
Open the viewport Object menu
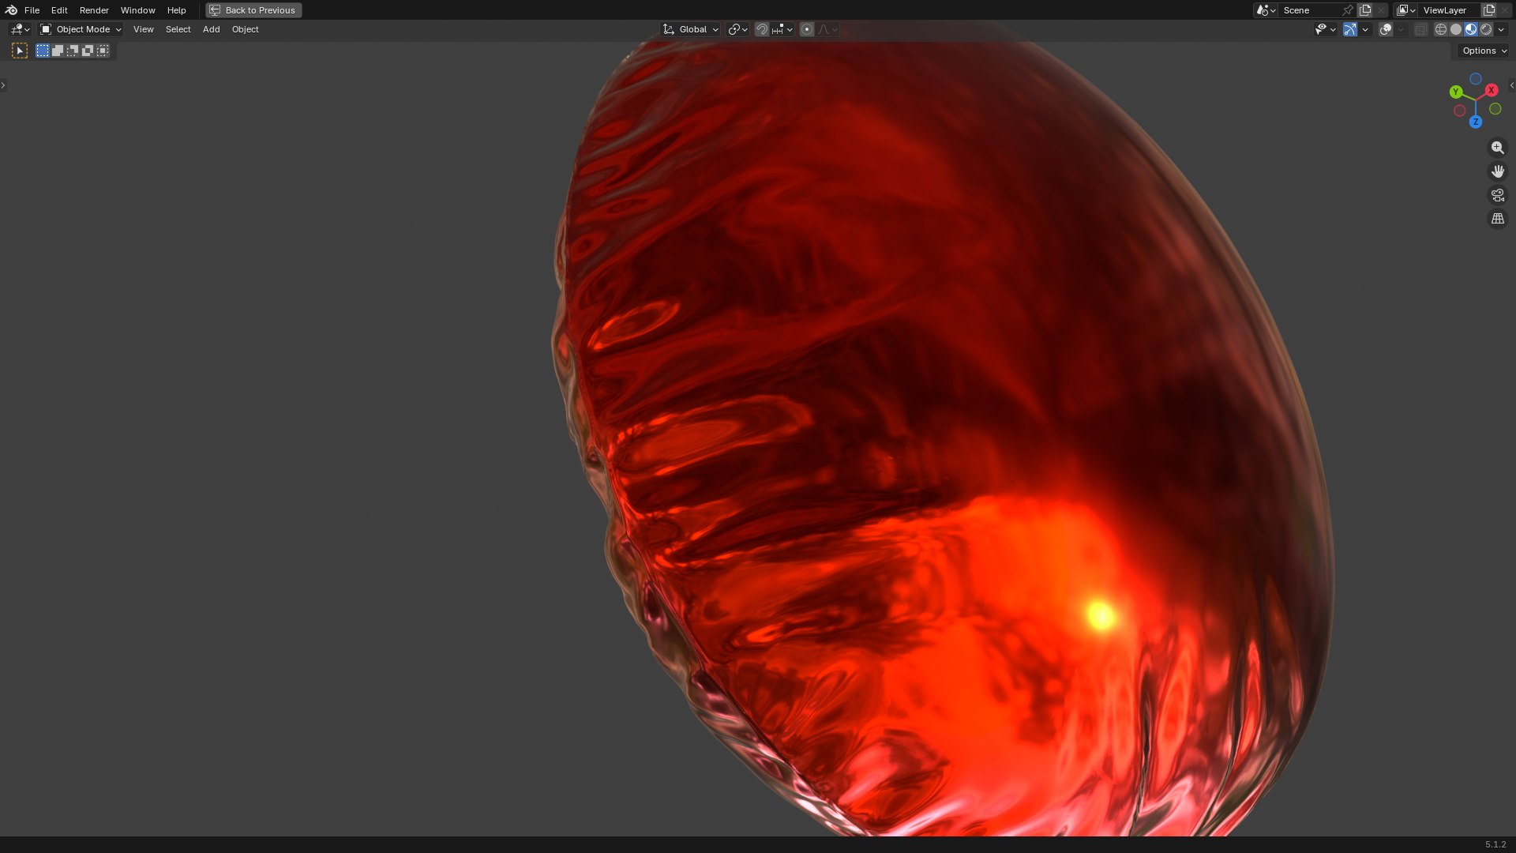click(x=245, y=29)
